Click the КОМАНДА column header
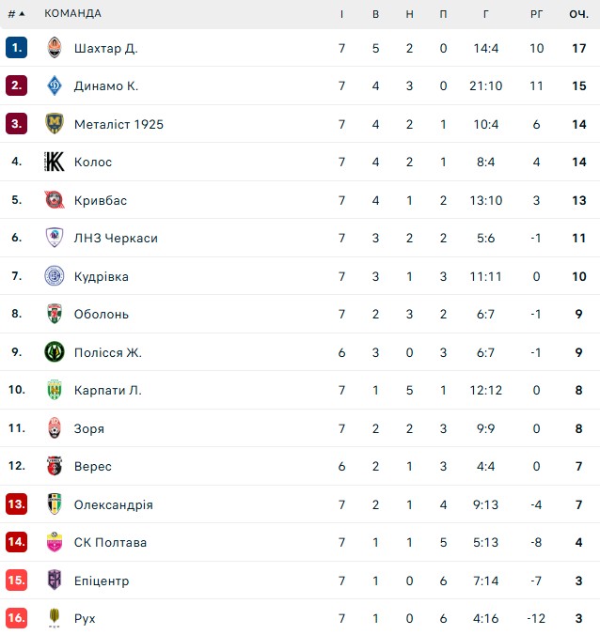The height and width of the screenshot is (635, 600). pyautogui.click(x=72, y=14)
